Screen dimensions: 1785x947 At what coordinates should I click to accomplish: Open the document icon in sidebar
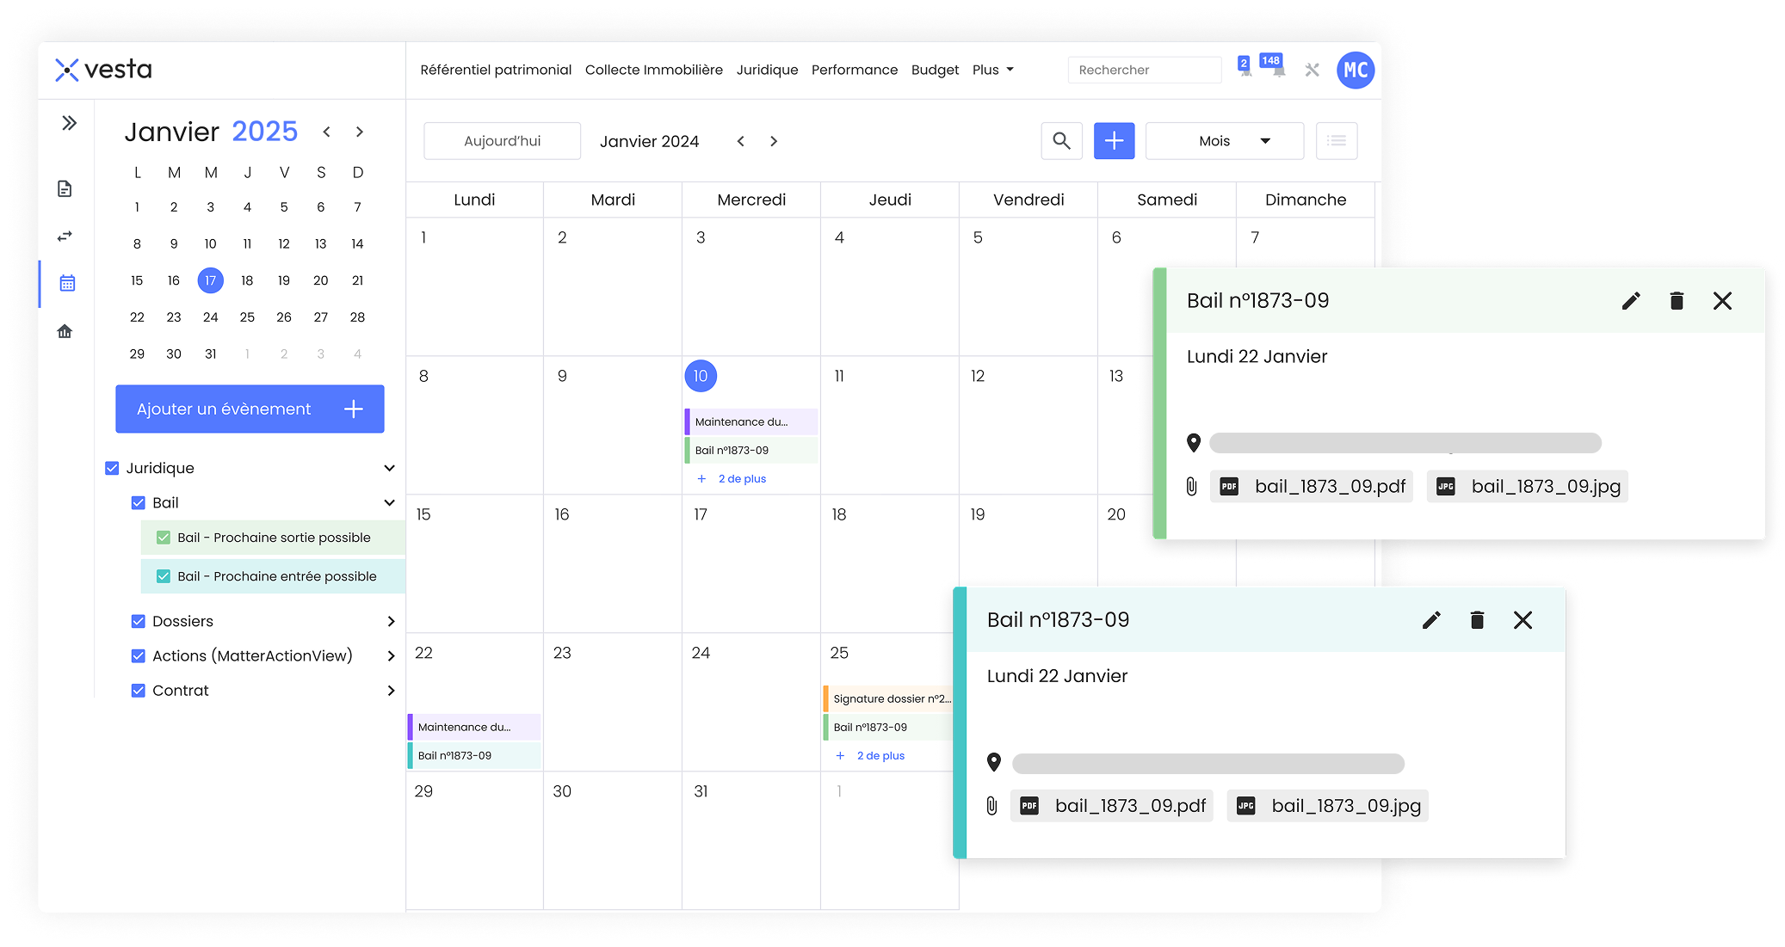point(65,189)
